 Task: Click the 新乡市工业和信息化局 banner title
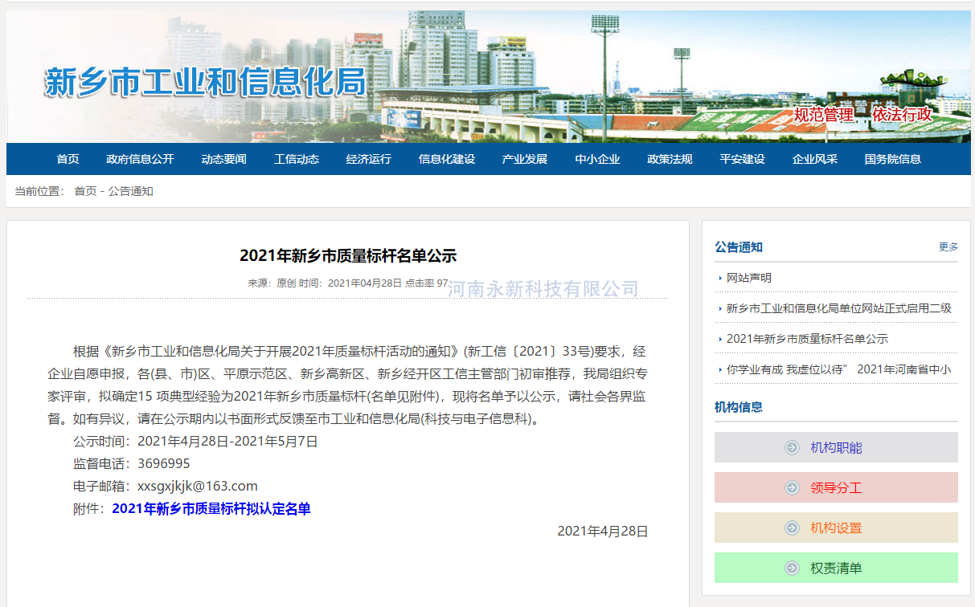click(206, 83)
